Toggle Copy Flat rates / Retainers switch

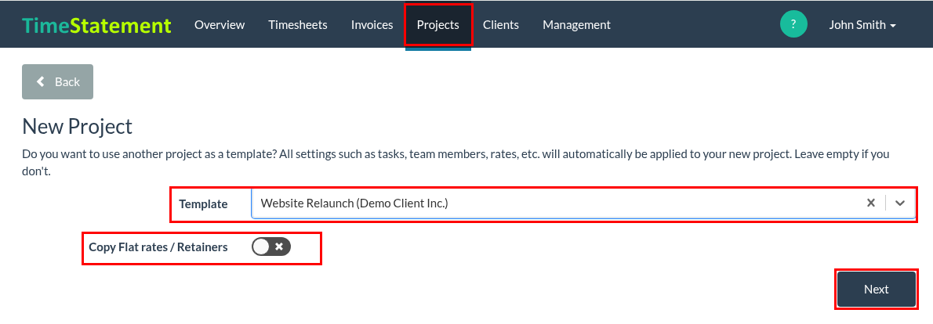click(x=271, y=247)
